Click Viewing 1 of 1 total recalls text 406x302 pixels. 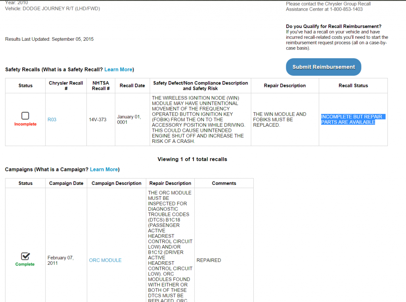192,159
